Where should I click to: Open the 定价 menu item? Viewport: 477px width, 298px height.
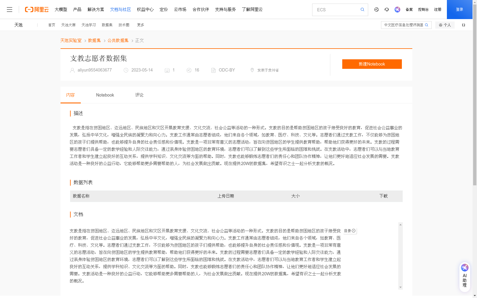pyautogui.click(x=164, y=10)
